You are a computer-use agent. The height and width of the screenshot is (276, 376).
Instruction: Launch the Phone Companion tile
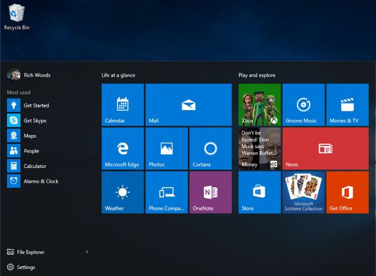(x=167, y=192)
